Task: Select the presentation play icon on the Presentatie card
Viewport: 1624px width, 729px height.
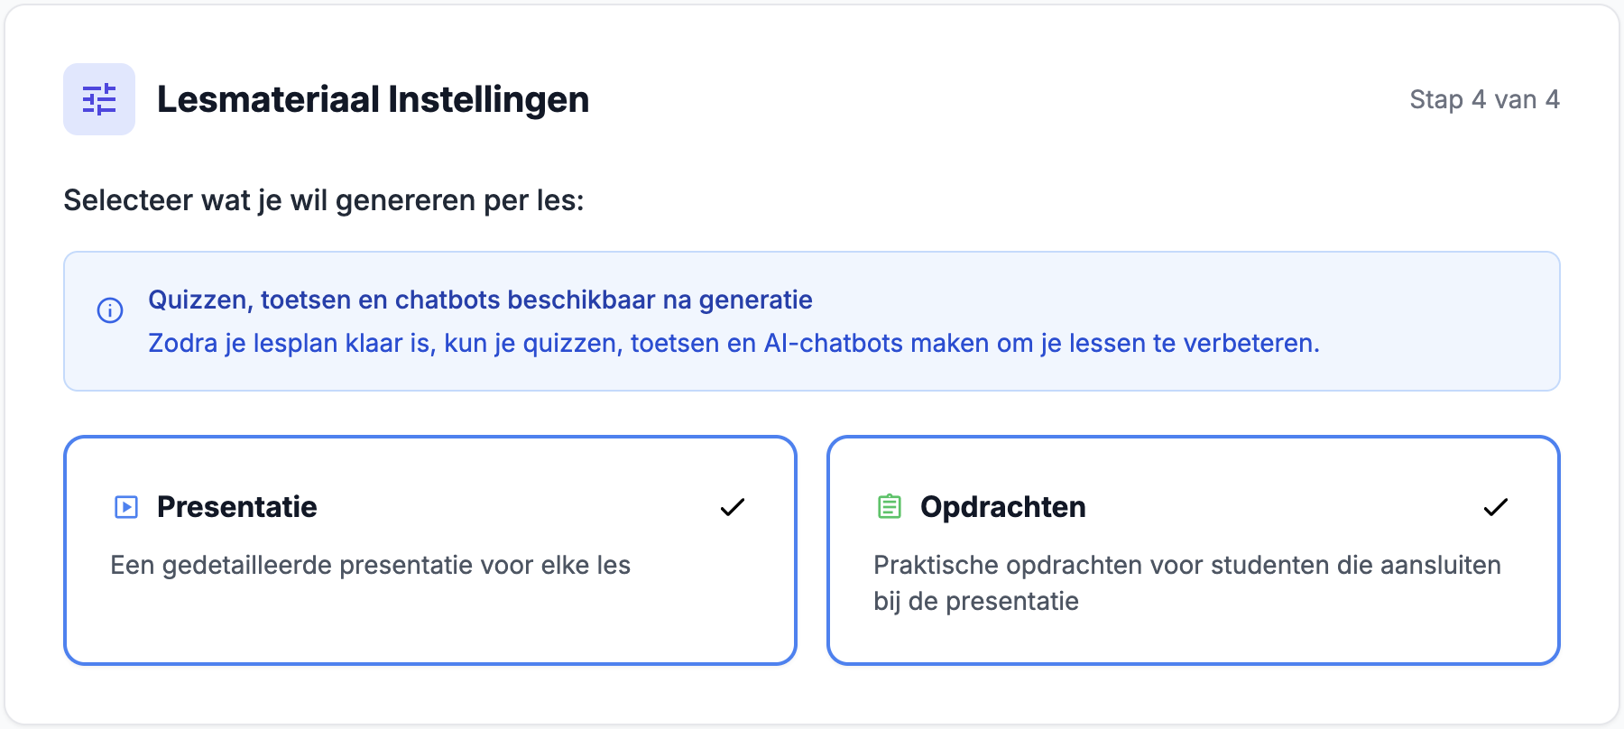Action: 126,506
